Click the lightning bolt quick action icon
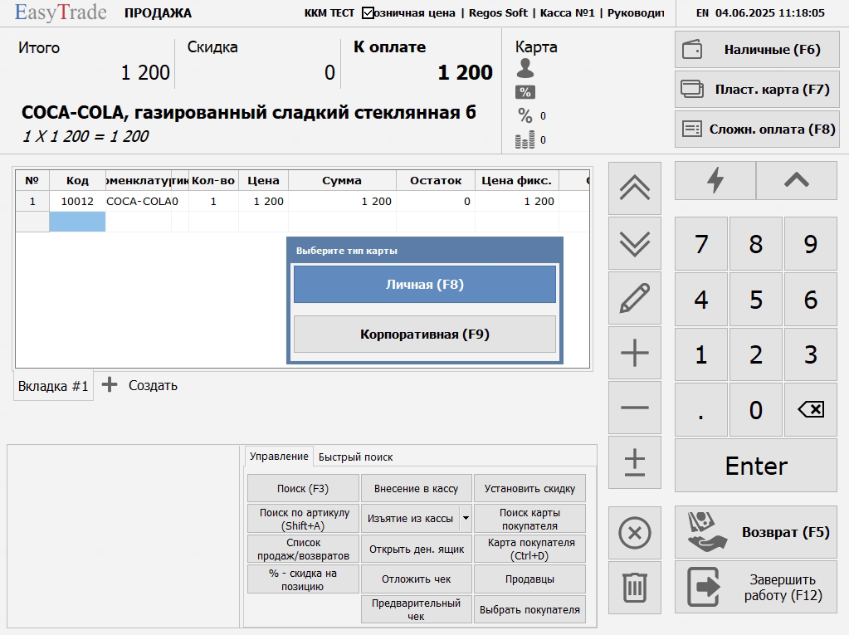The image size is (849, 635). [715, 181]
